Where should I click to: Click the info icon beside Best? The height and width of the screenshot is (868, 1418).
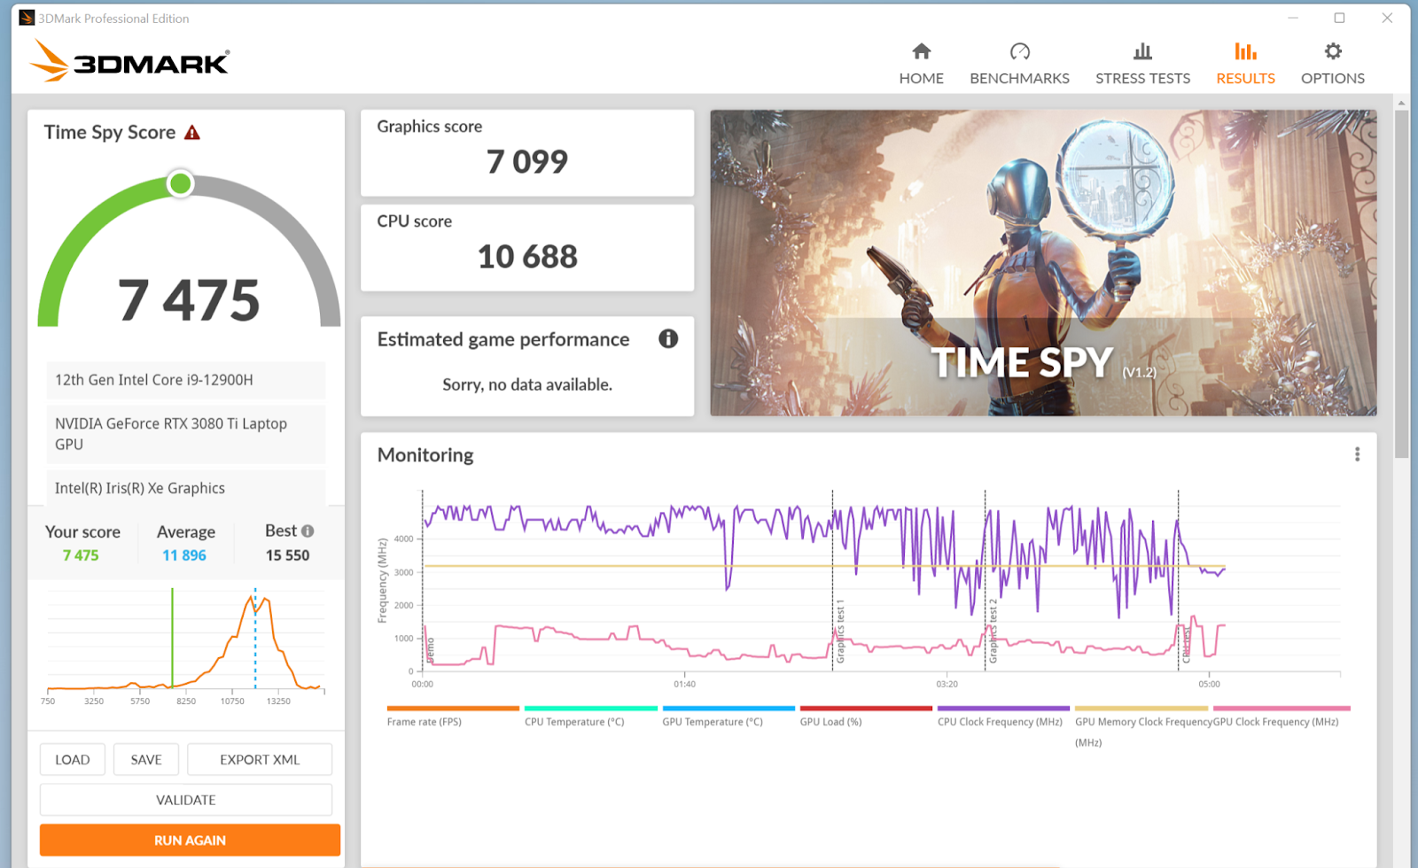click(x=308, y=531)
